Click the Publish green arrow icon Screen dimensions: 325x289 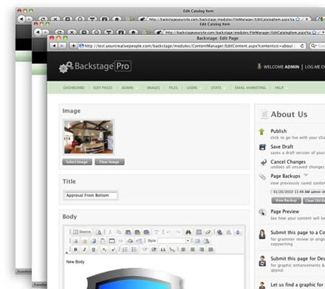[x=262, y=131]
